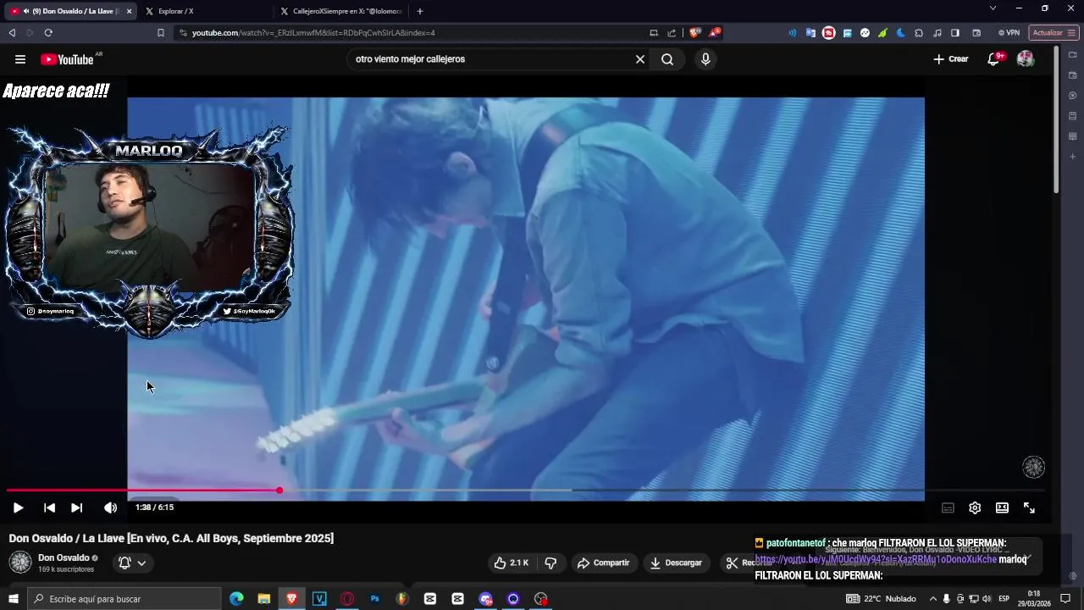Click the YouTube search magnifier button
The image size is (1084, 610).
tap(667, 59)
